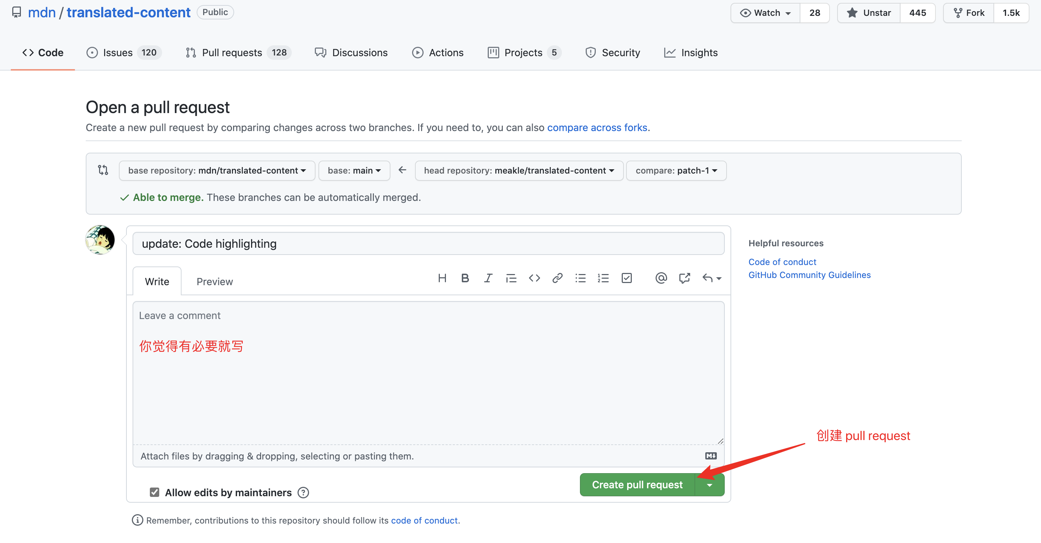Expand the Create pull request options arrow

[x=710, y=485]
